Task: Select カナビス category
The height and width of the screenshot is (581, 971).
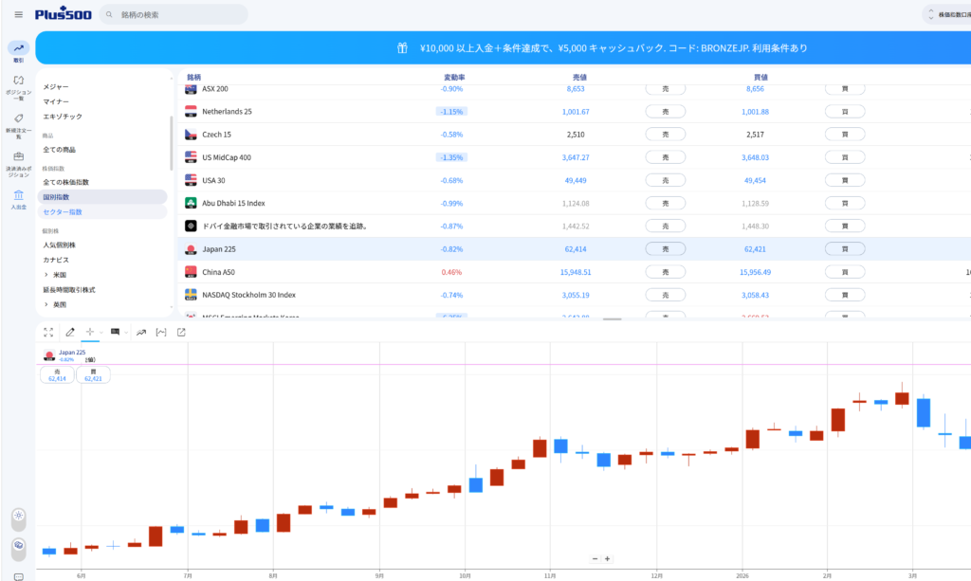Action: pos(56,260)
